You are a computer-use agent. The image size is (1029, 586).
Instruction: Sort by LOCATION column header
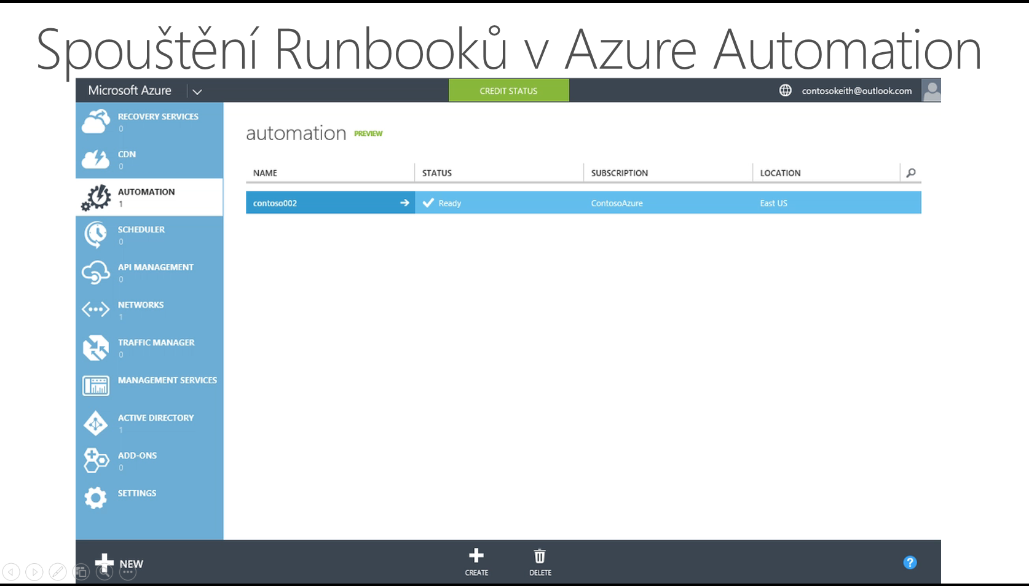click(781, 173)
